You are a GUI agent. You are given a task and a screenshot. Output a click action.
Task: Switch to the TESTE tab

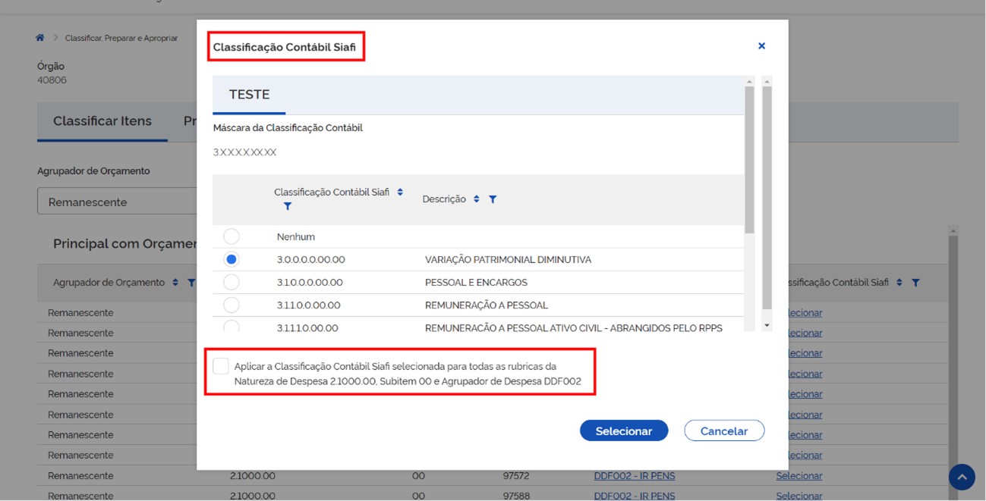point(249,95)
